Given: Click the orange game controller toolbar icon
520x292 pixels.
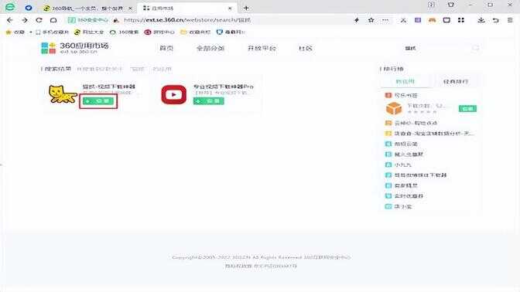Looking at the screenshot, I should tap(432, 20).
